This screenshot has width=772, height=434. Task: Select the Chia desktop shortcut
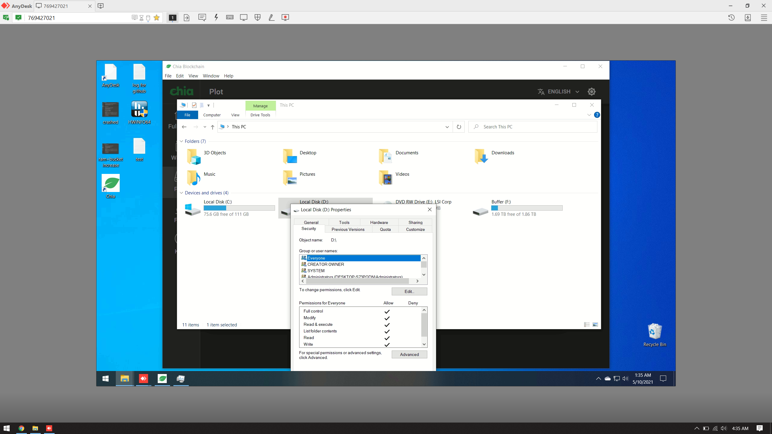click(x=110, y=187)
